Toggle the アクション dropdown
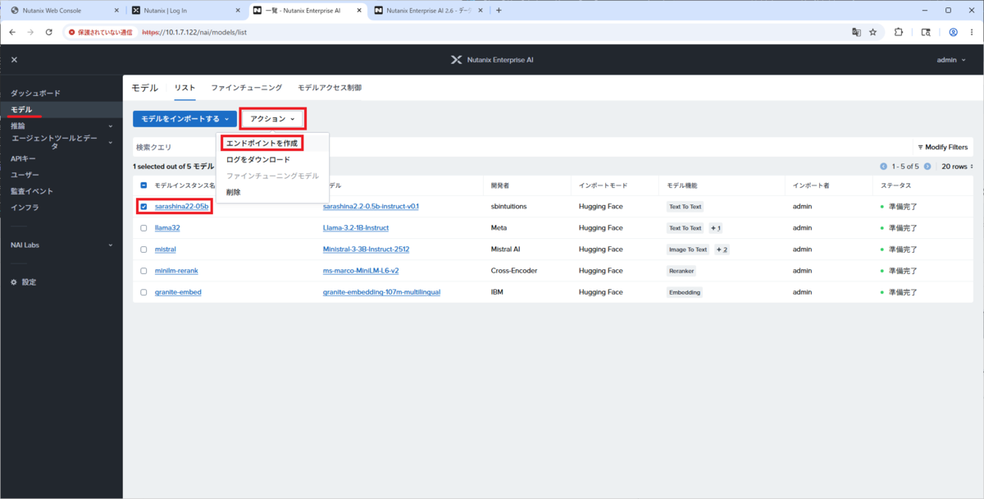Screen dimensions: 984x499 click(273, 119)
